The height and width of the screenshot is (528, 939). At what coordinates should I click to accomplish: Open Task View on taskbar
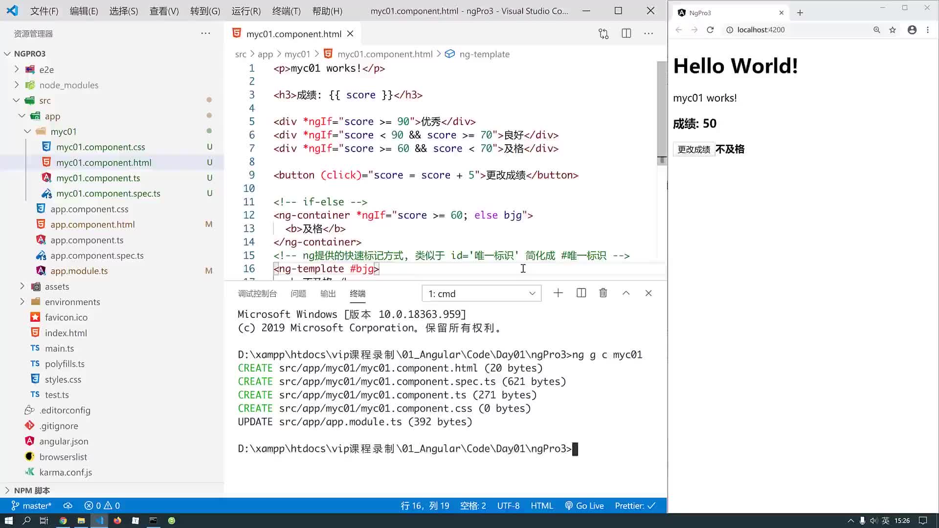(44, 521)
